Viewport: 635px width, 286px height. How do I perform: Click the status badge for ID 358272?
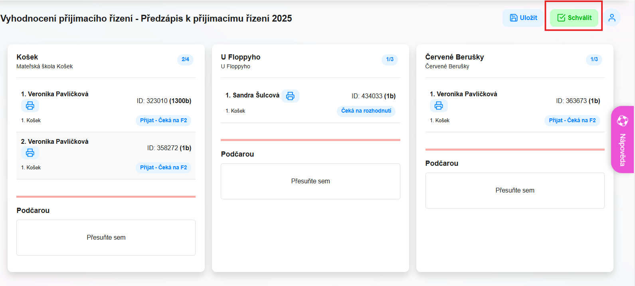coord(163,167)
